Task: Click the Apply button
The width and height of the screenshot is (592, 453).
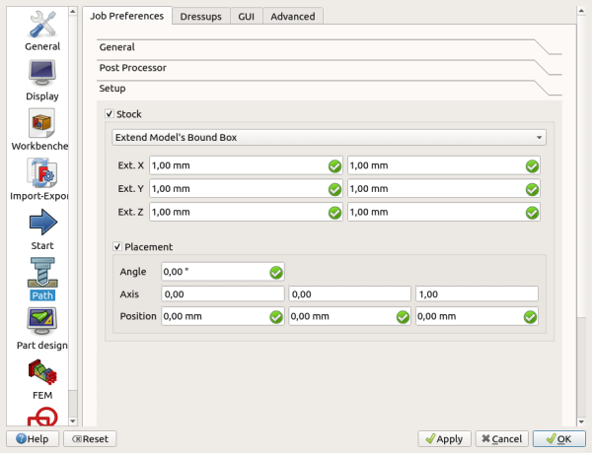Action: click(x=444, y=438)
